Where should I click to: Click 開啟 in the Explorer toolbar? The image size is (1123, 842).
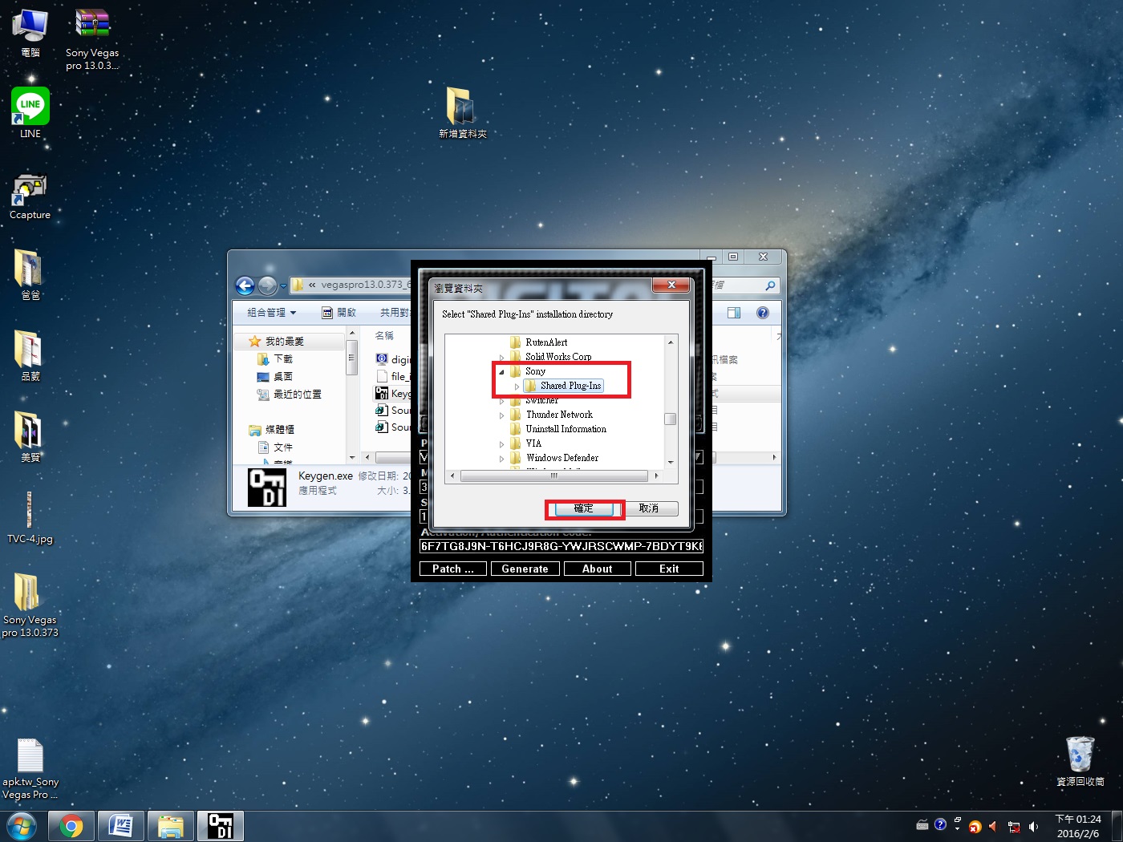tap(339, 313)
